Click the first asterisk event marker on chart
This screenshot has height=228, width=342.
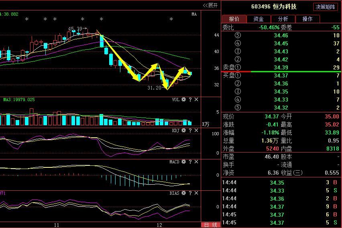[x=26, y=19]
